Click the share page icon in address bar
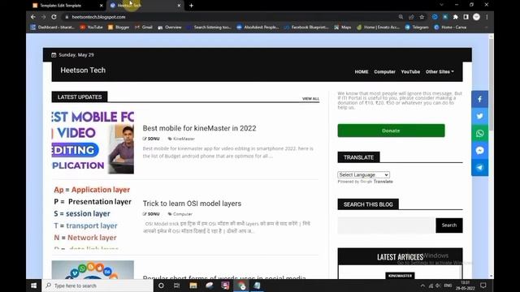Viewport: 520px width, 292px height. point(411,17)
